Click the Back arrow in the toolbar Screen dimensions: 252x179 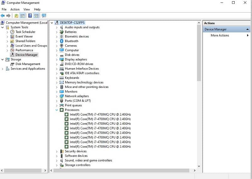coord(3,16)
